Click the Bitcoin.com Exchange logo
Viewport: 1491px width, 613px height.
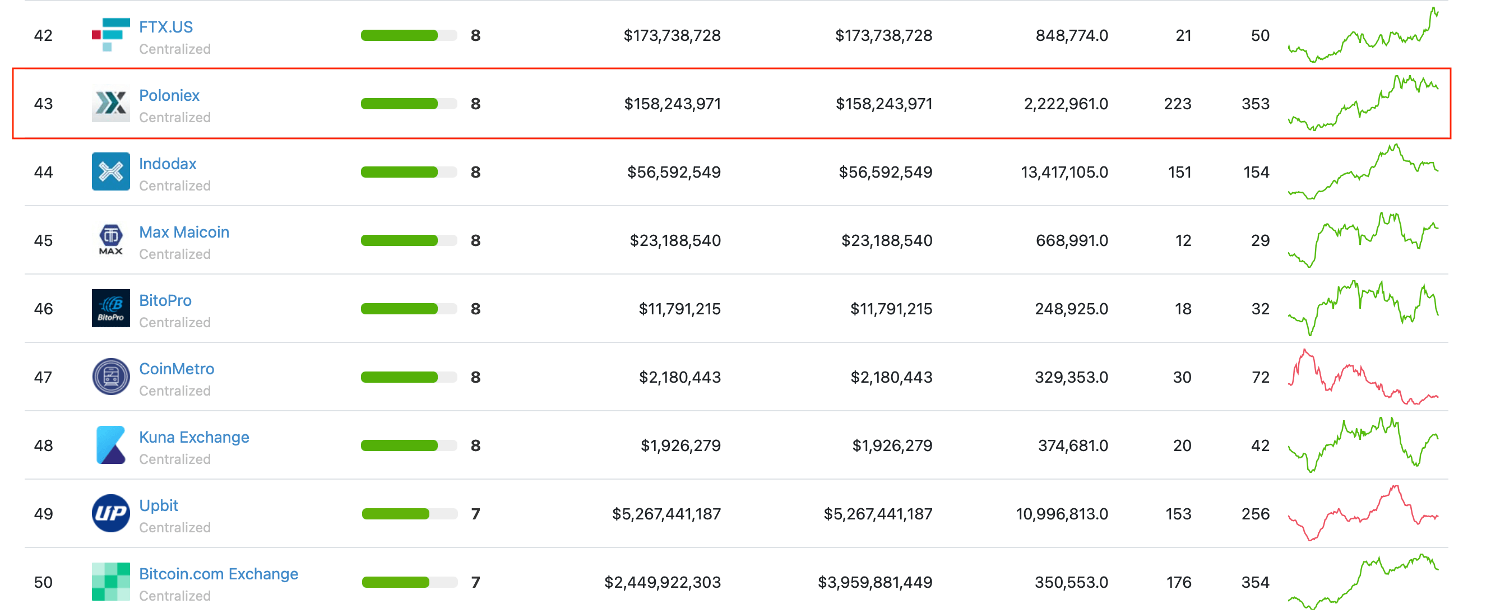pyautogui.click(x=110, y=582)
